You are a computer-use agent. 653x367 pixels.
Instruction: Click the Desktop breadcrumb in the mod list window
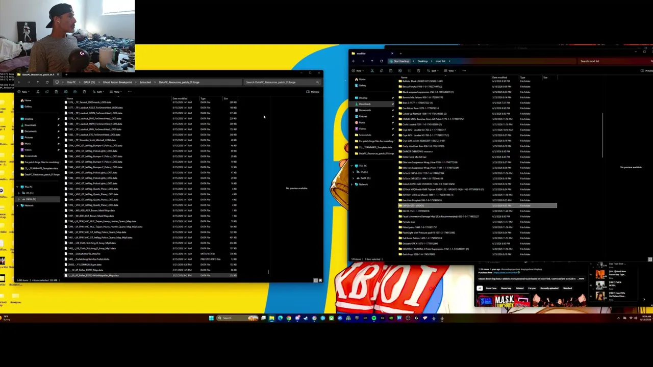coord(422,61)
